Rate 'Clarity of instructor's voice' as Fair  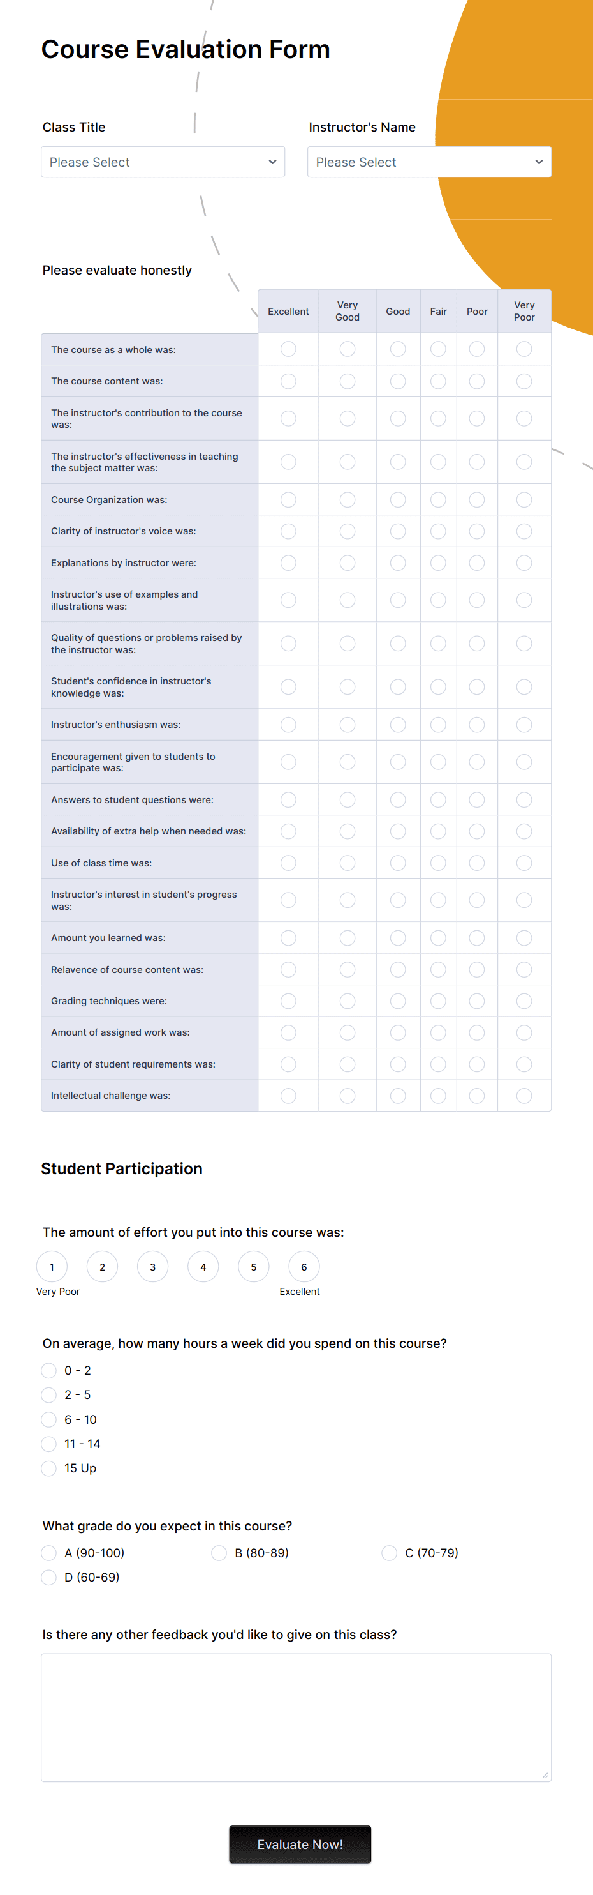point(438,531)
